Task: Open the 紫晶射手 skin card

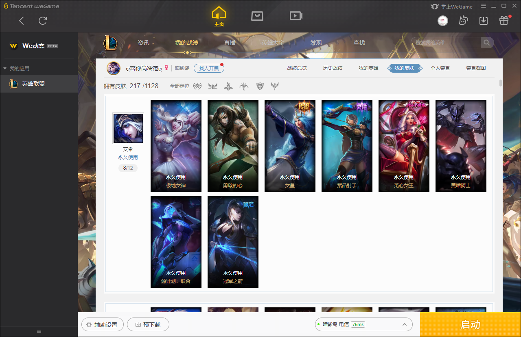Action: pyautogui.click(x=347, y=146)
